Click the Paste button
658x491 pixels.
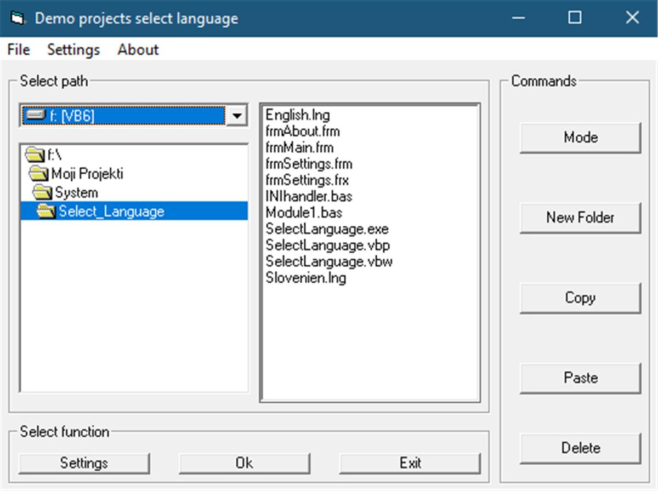580,378
